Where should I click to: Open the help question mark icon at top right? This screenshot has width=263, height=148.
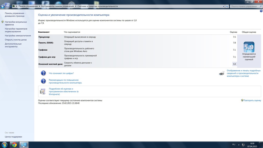coord(261,11)
